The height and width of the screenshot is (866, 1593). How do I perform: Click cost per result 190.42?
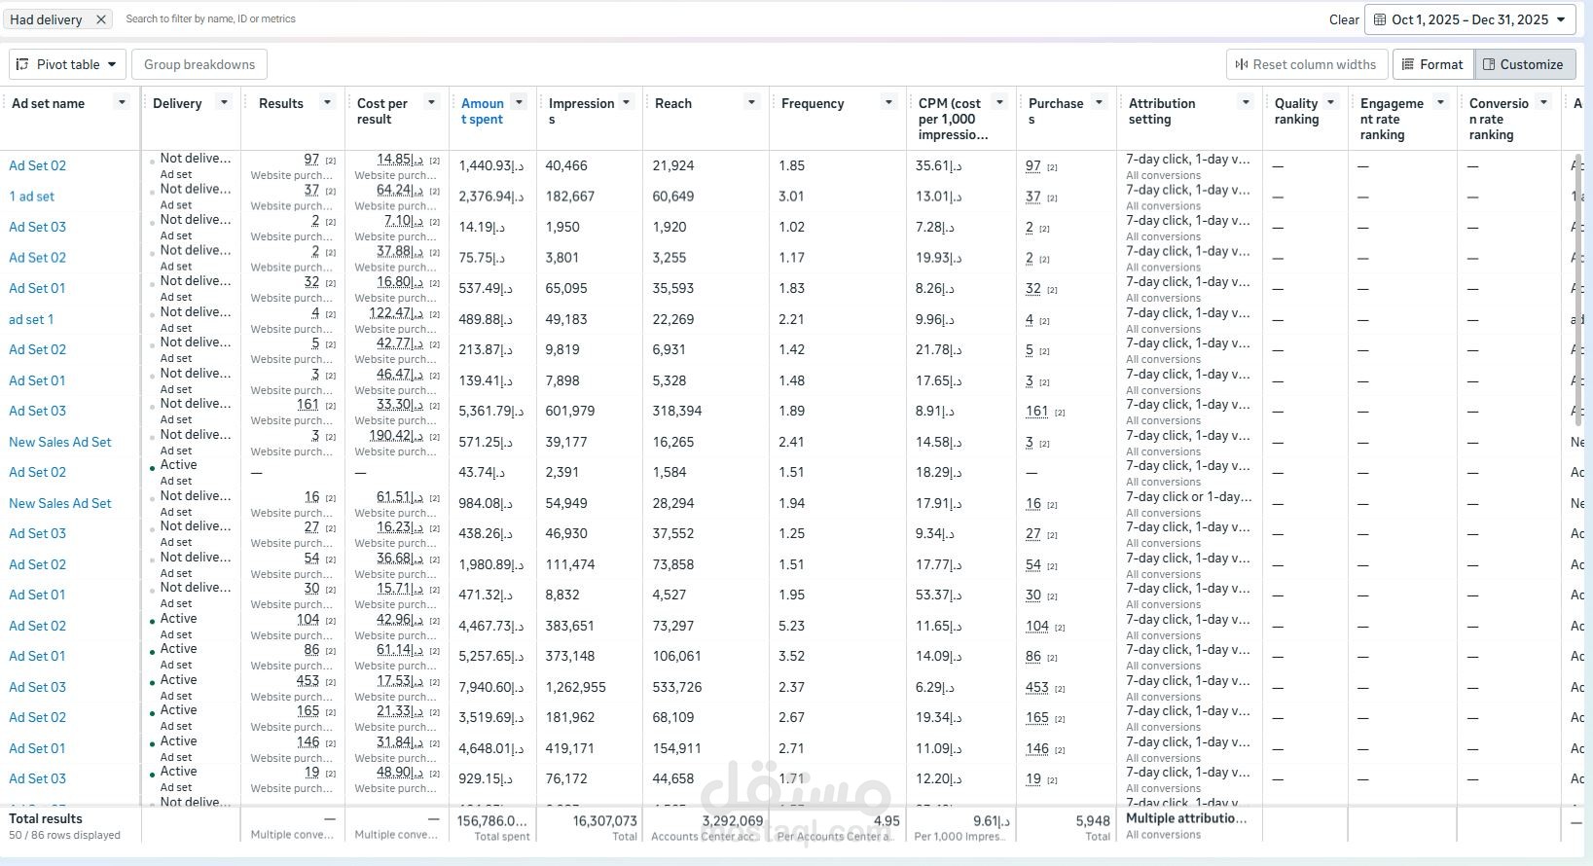pos(396,435)
